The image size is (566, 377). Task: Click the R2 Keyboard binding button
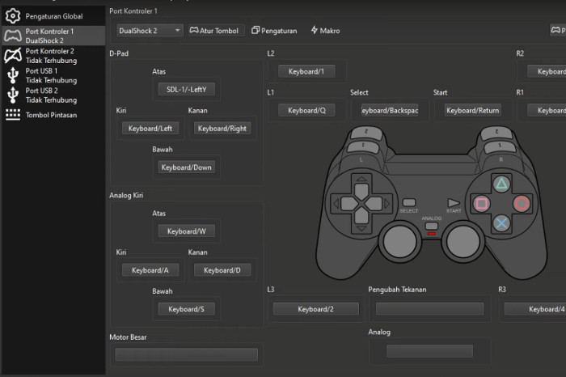(547, 71)
